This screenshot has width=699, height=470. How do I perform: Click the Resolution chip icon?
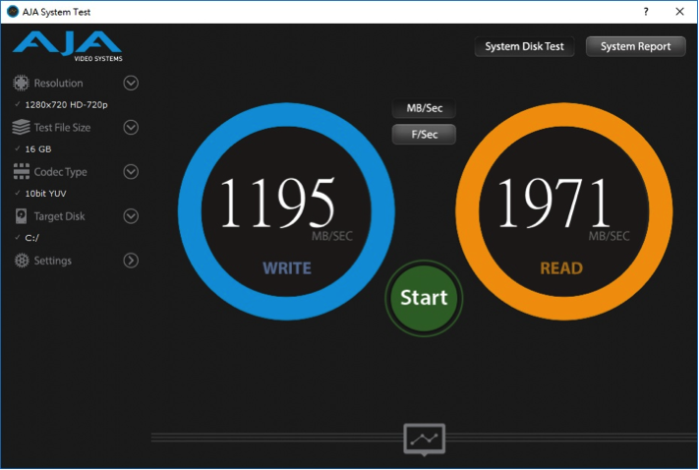coord(21,83)
